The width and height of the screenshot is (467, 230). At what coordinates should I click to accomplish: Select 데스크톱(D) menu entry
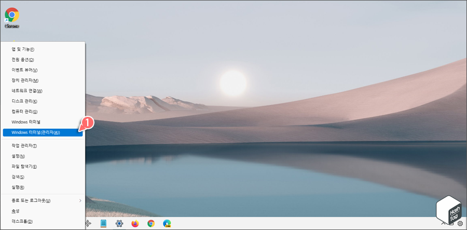[x=43, y=221]
